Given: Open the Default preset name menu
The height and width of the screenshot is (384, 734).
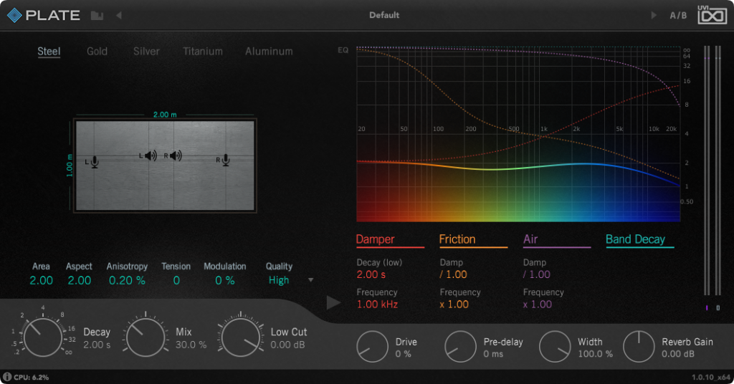Looking at the screenshot, I should pos(384,15).
